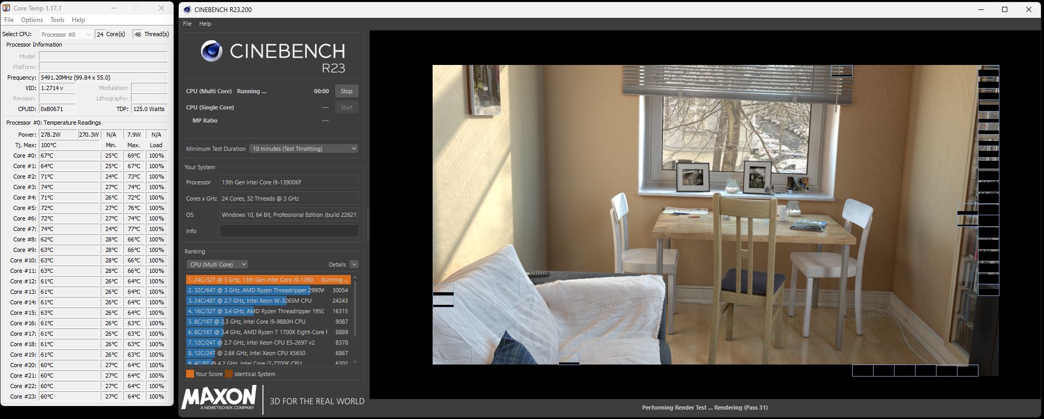The image size is (1044, 419).
Task: Click Core #23 load 100%
Action: [x=156, y=396]
